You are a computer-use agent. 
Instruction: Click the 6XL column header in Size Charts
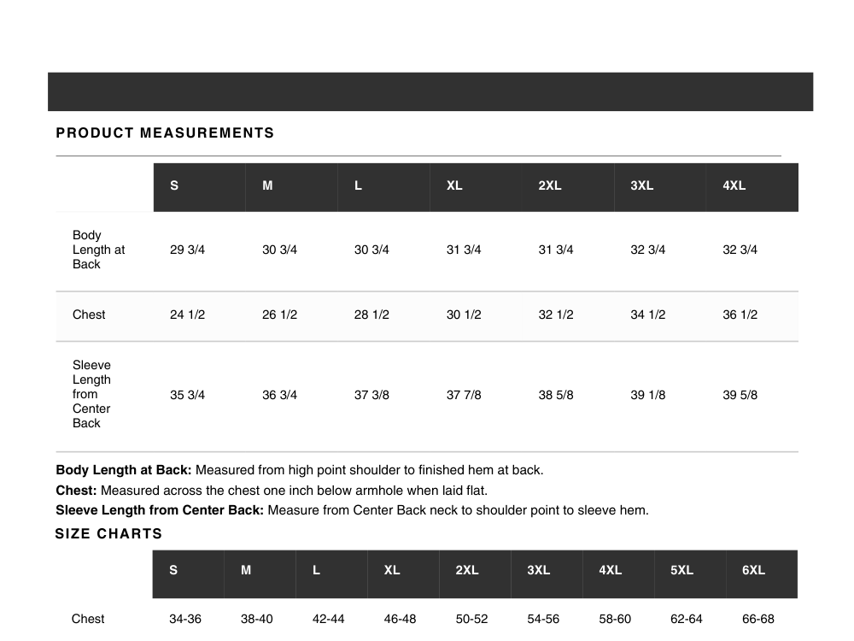(x=753, y=570)
